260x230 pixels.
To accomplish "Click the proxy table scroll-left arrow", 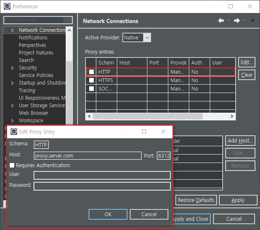I will [89, 116].
